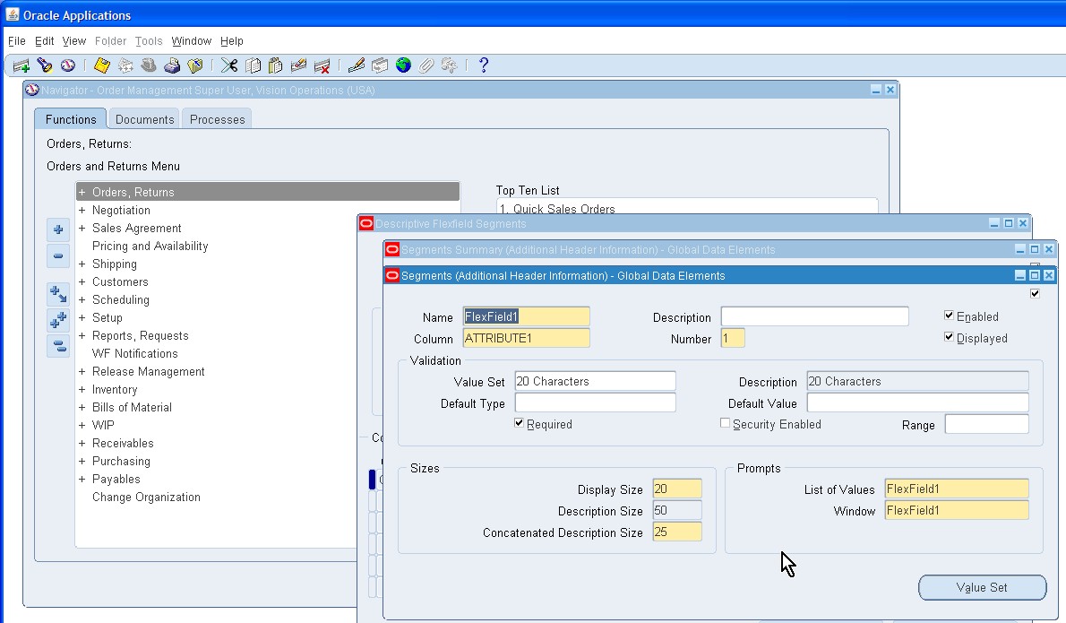Viewport: 1066px width, 623px height.
Task: Print using the printer toolbar icon
Action: (x=172, y=65)
